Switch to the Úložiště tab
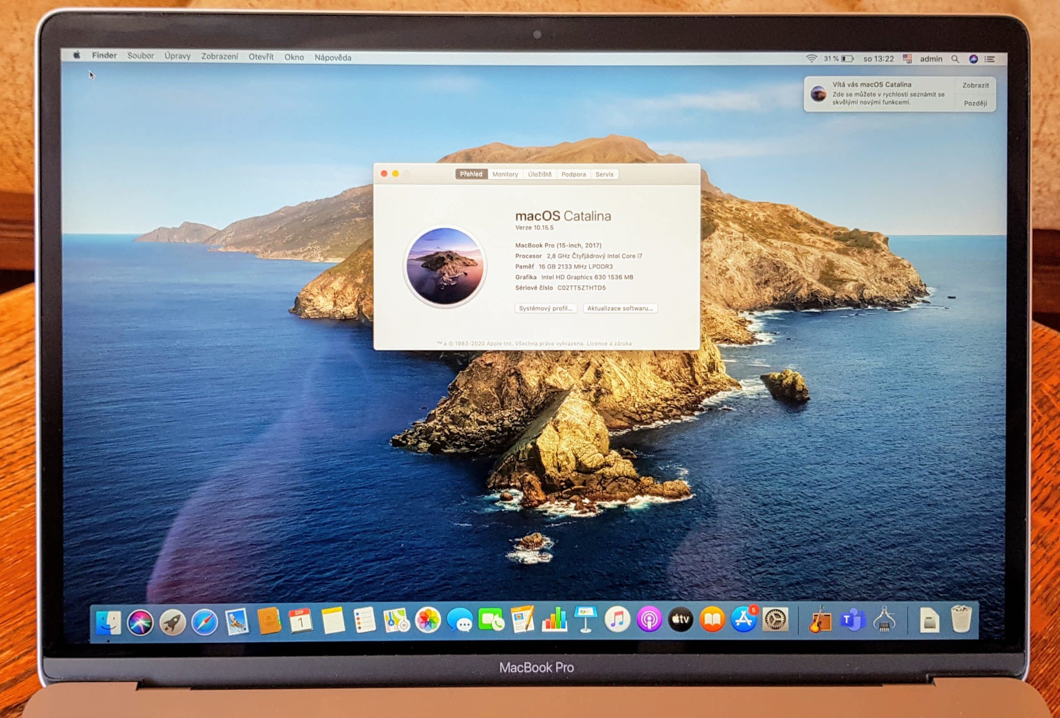The height and width of the screenshot is (718, 1060). (540, 174)
